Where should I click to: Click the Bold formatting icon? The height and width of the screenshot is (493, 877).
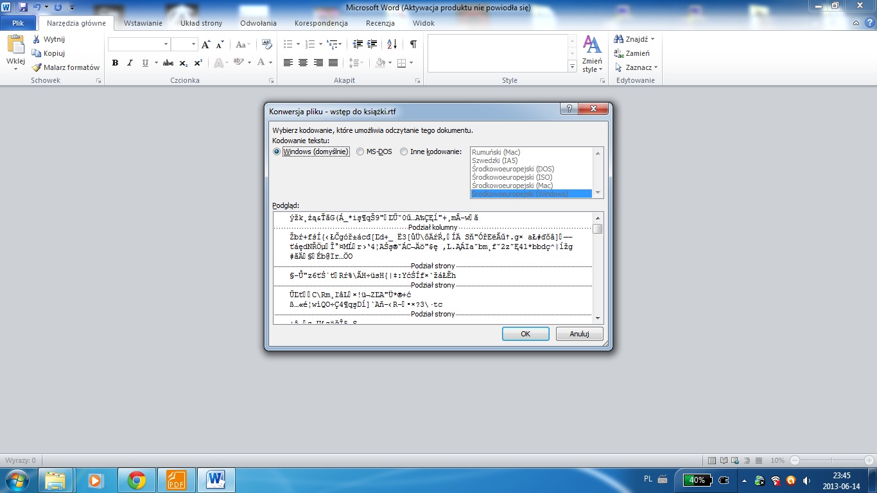point(116,63)
